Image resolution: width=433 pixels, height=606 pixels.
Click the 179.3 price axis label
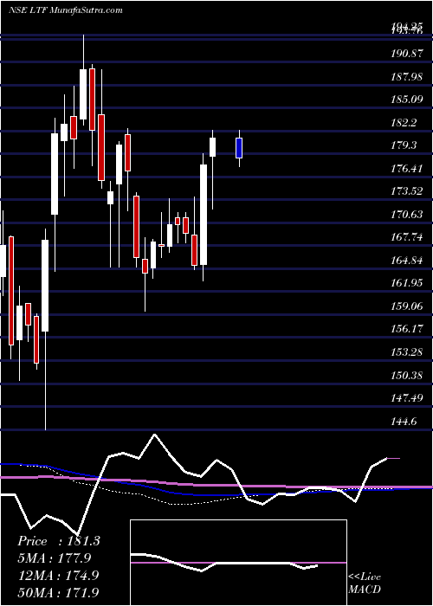point(404,145)
